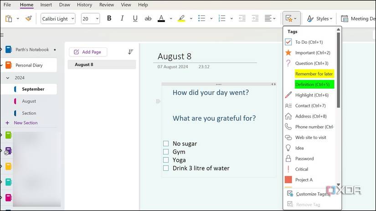Viewport: 376px width, 211px height.
Task: Open the September section
Action: tap(33, 89)
